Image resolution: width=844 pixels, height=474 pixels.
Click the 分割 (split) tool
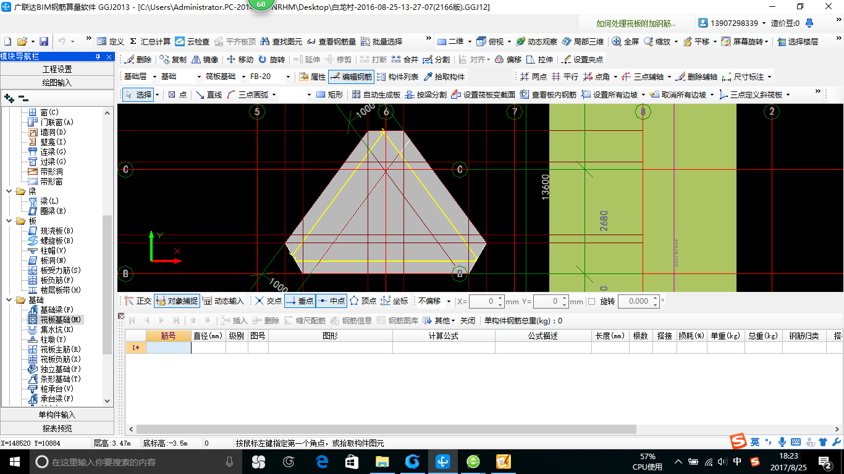click(x=436, y=60)
